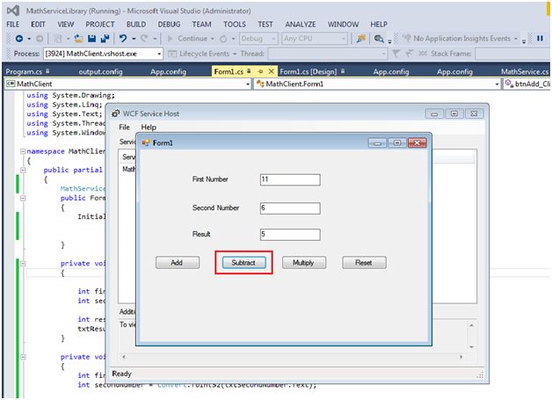Screen dimensions: 552x400
Task: Open Help menu in WCF Service Host
Action: (x=149, y=127)
